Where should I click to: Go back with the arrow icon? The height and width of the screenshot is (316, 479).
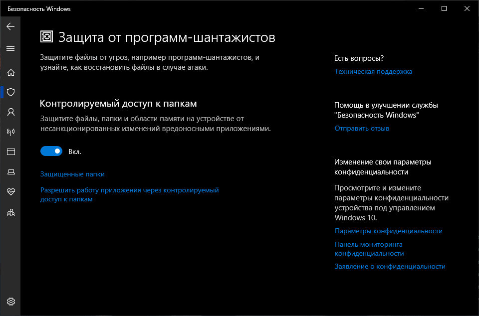[10, 26]
